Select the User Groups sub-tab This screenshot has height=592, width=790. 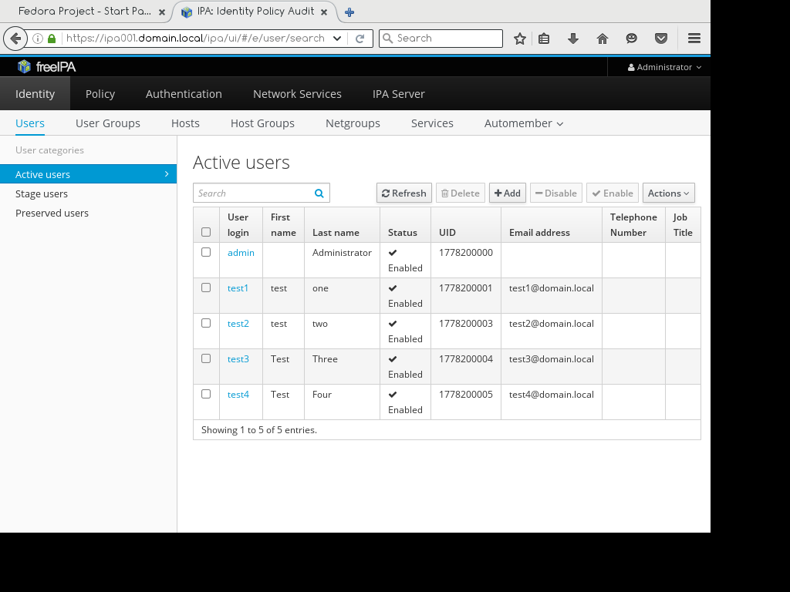pyautogui.click(x=108, y=123)
